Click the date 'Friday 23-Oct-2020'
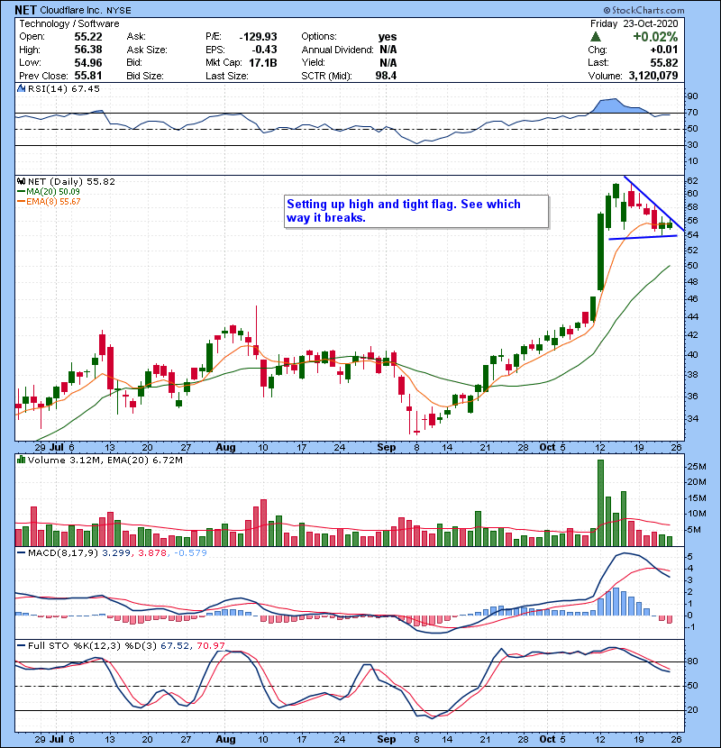The width and height of the screenshot is (721, 748). click(634, 23)
